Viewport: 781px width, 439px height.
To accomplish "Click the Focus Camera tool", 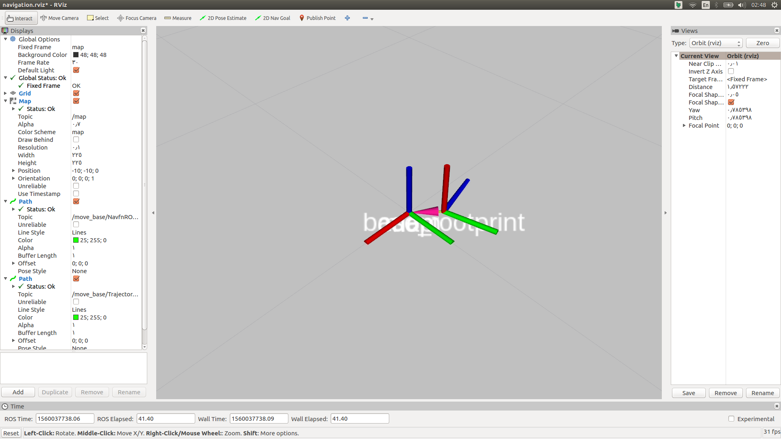I will [x=137, y=18].
